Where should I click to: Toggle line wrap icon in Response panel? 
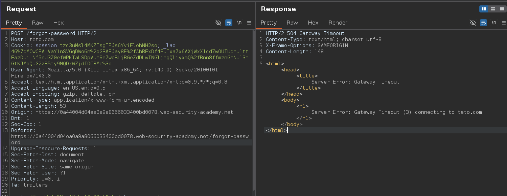coord(483,23)
